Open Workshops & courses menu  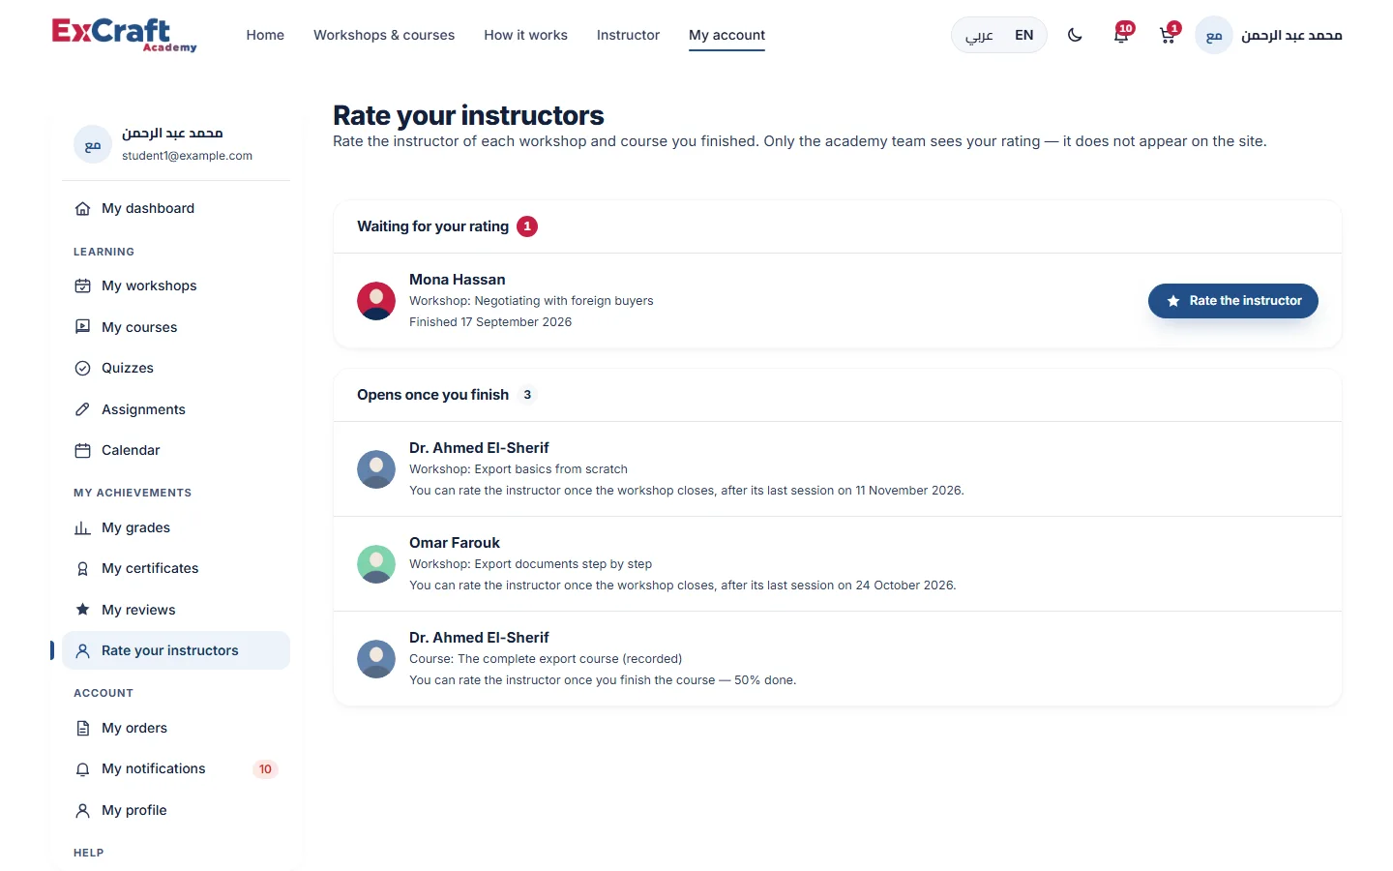pyautogui.click(x=384, y=35)
